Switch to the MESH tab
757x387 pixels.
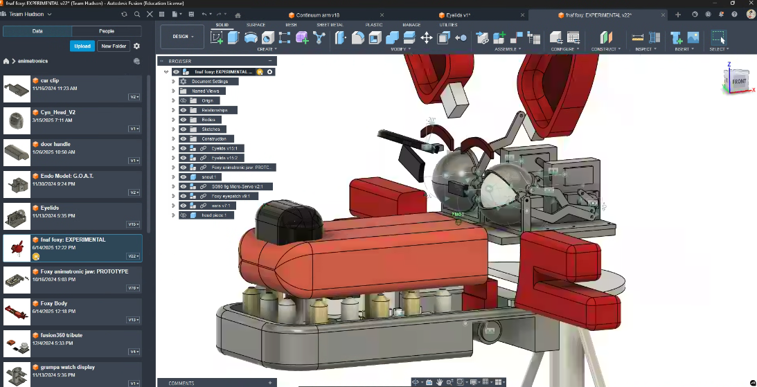tap(291, 25)
